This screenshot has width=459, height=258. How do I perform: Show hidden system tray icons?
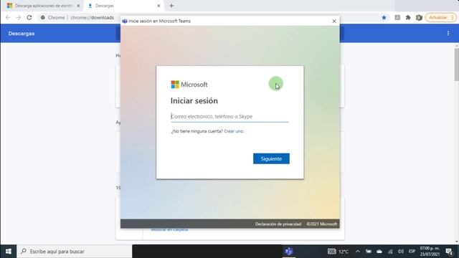[x=358, y=252]
